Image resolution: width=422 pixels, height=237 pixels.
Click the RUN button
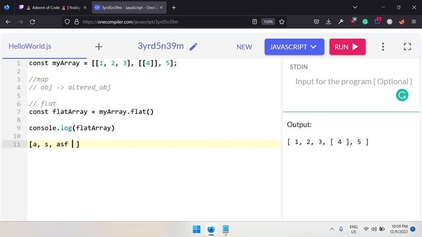347,47
